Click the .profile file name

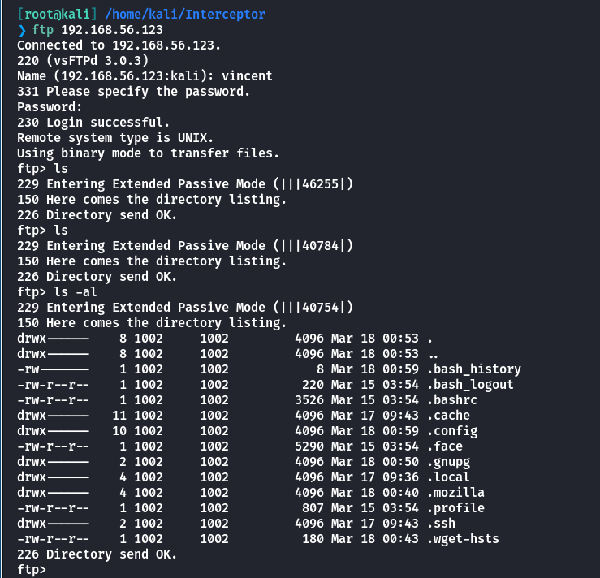(455, 508)
